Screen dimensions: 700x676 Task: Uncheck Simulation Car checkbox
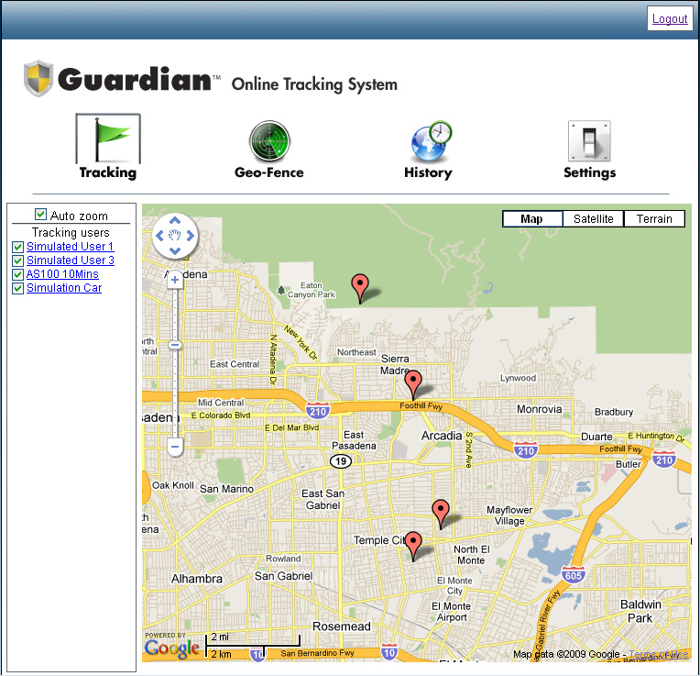17,288
